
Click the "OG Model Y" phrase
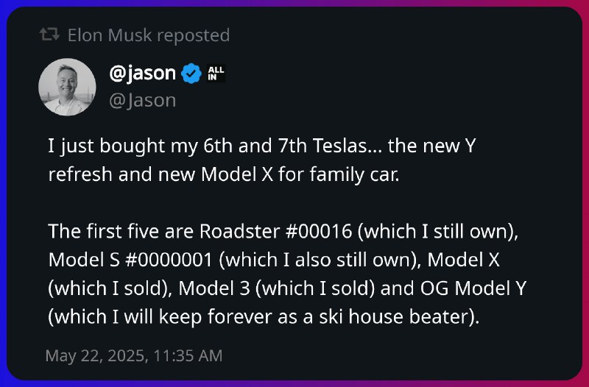[x=473, y=288]
